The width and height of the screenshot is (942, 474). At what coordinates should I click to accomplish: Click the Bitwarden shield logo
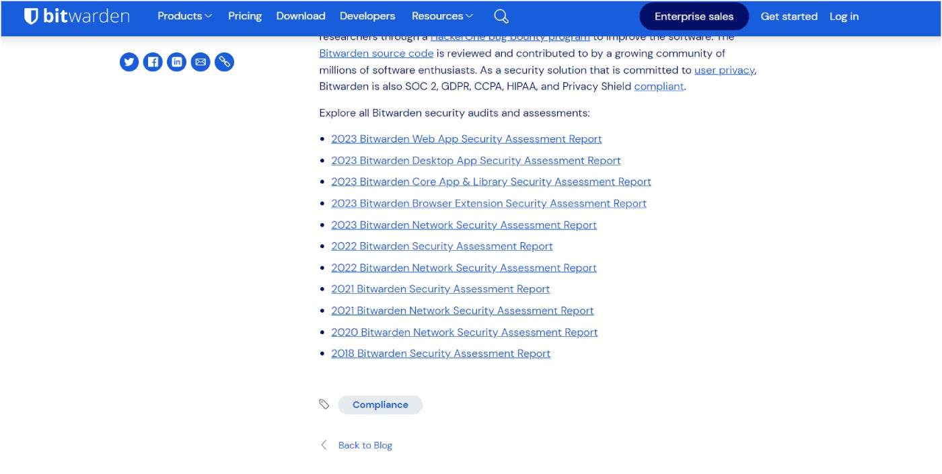[x=31, y=16]
